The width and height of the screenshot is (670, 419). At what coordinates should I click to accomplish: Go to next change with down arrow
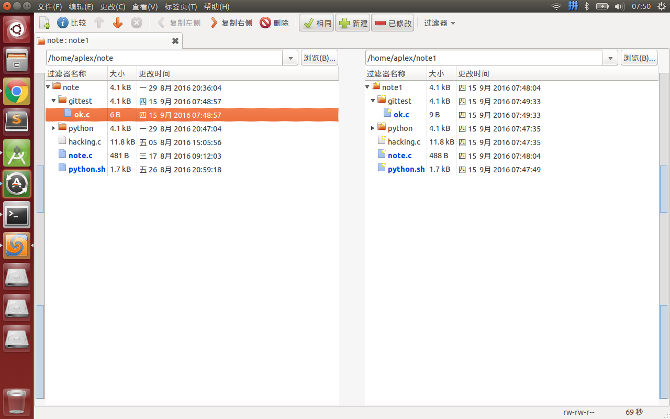click(118, 23)
